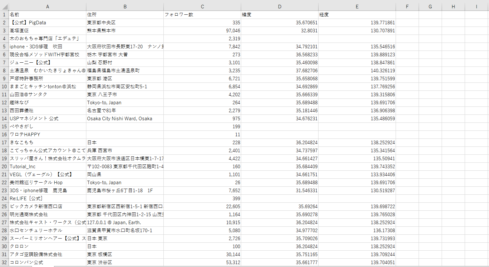Select row 32 header
This screenshot has height=267, width=489.
(4, 263)
